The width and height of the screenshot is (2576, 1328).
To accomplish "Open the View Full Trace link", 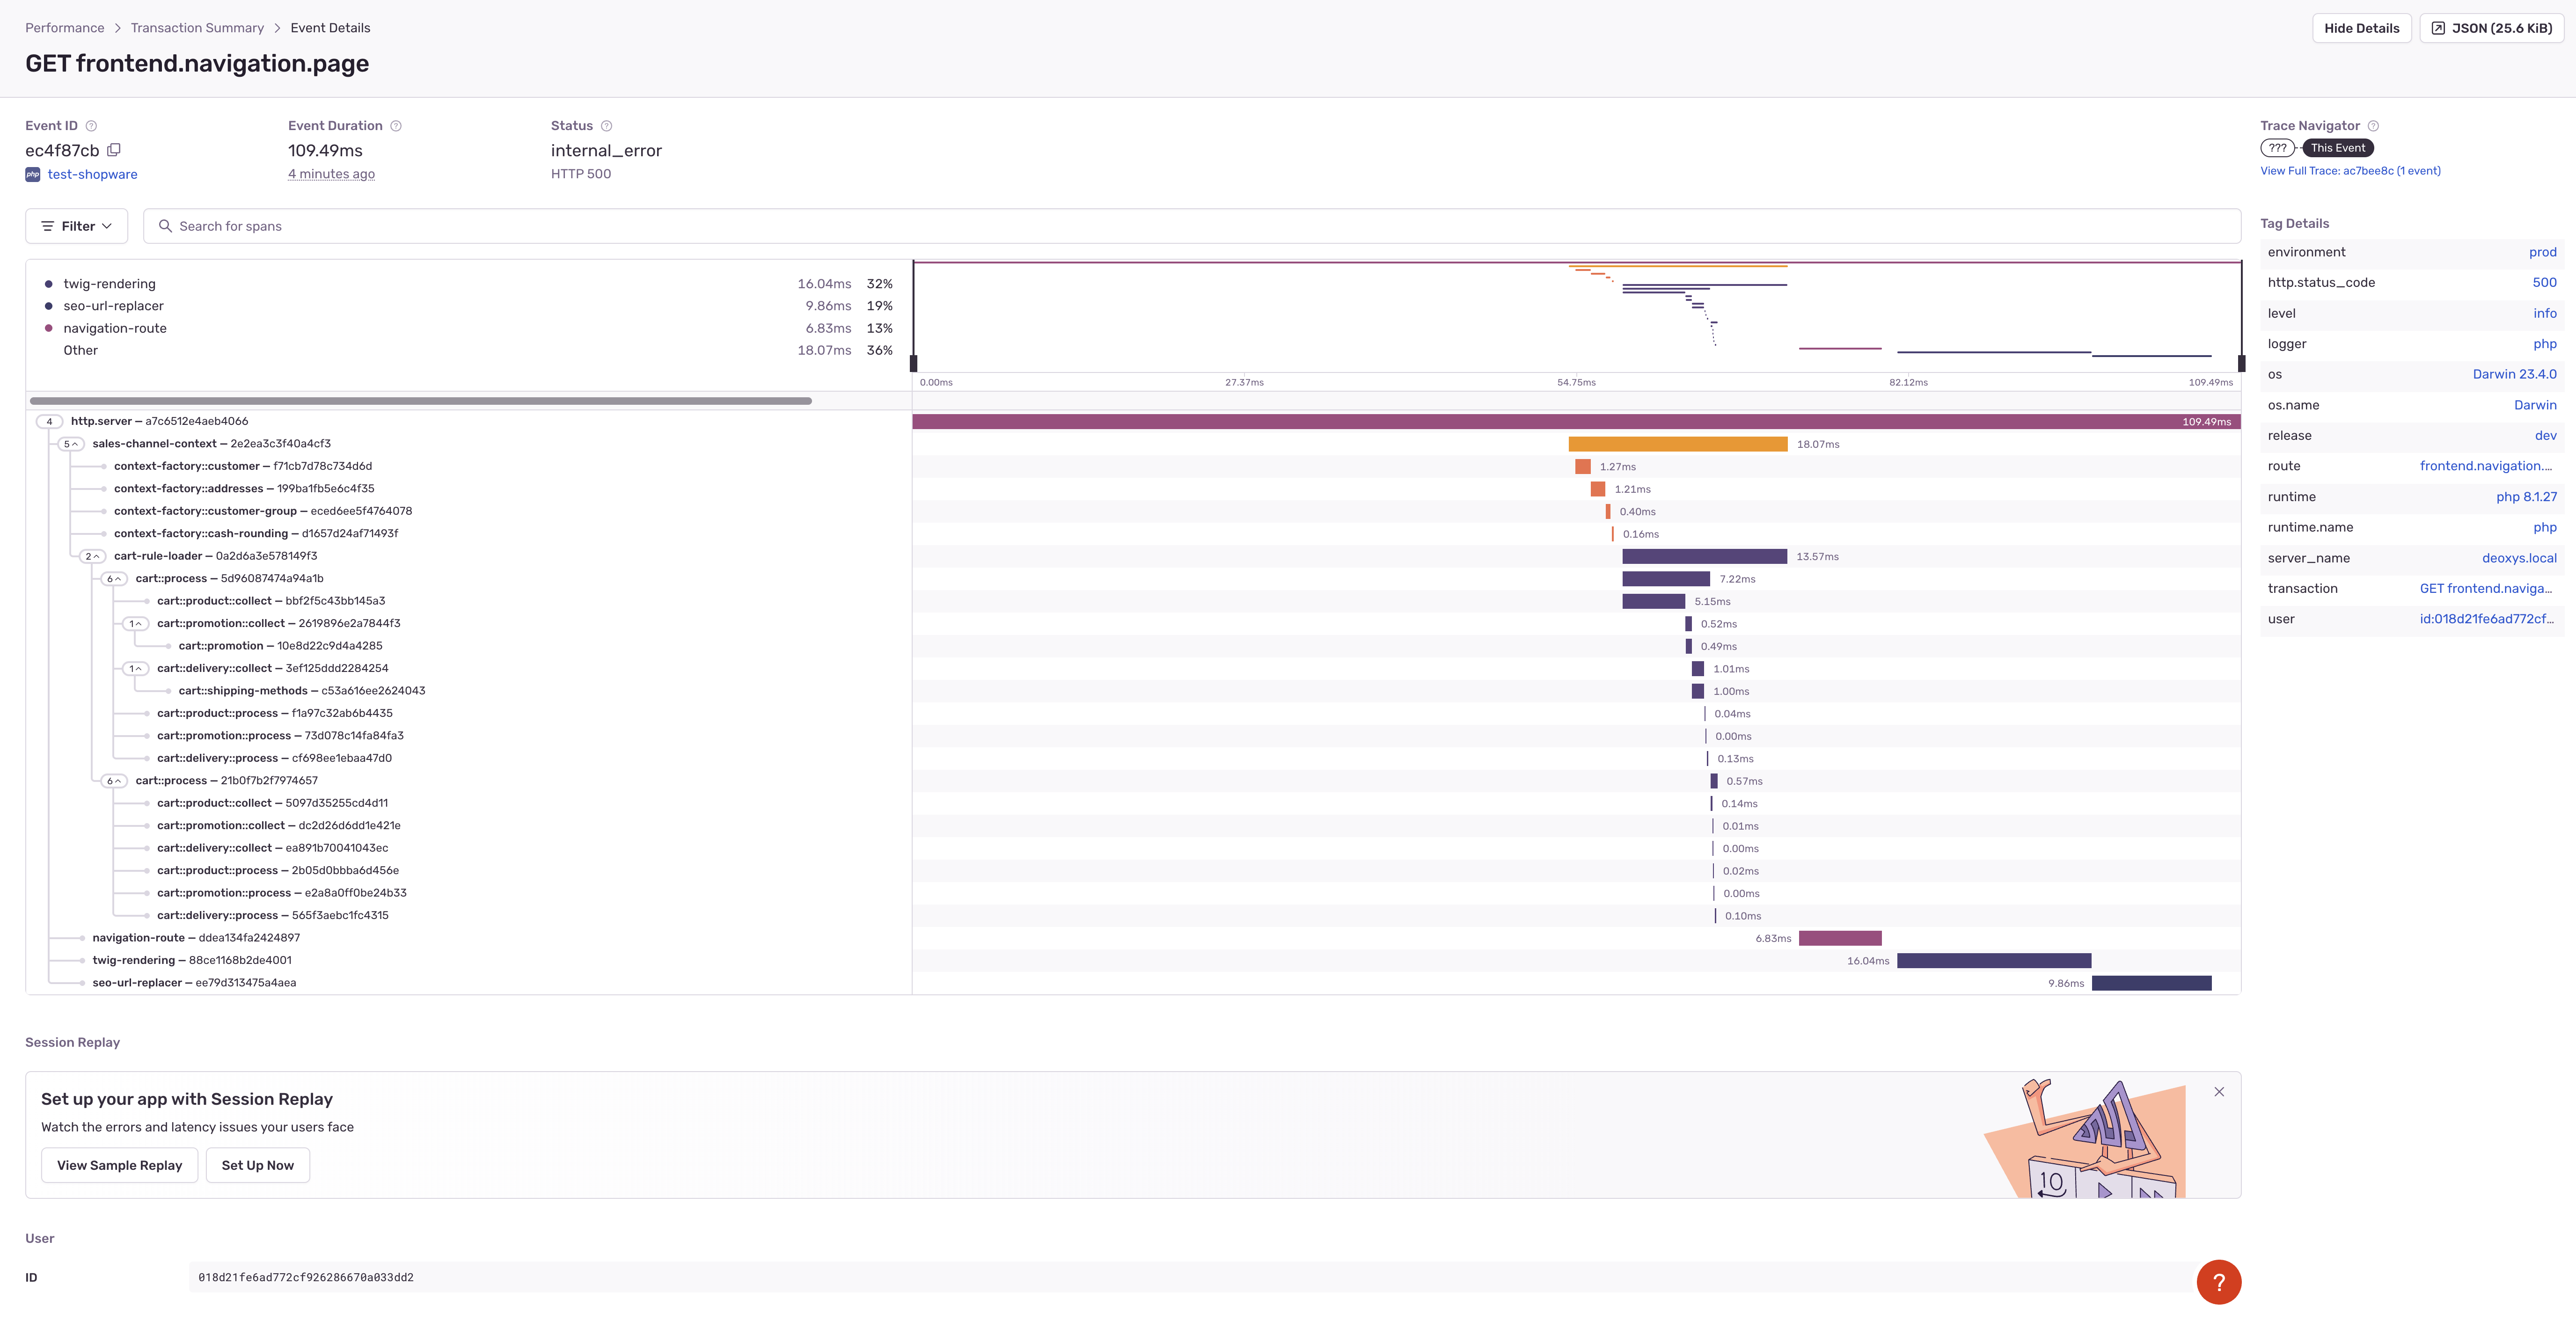I will 2350,171.
